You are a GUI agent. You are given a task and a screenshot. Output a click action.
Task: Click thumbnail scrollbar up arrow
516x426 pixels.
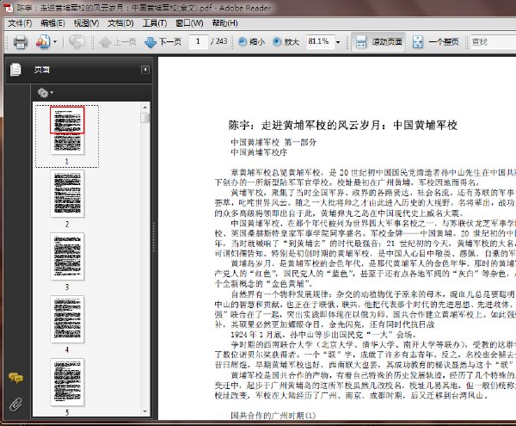point(144,108)
